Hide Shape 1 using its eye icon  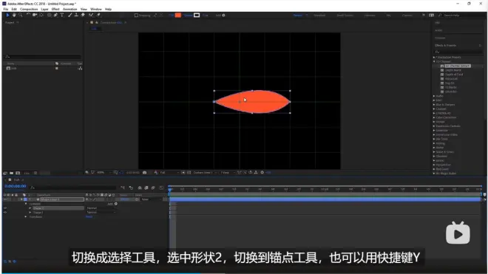(x=5, y=213)
